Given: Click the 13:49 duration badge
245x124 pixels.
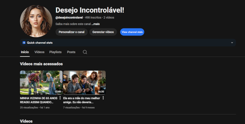Looking at the screenshot, I should click(x=58, y=92).
